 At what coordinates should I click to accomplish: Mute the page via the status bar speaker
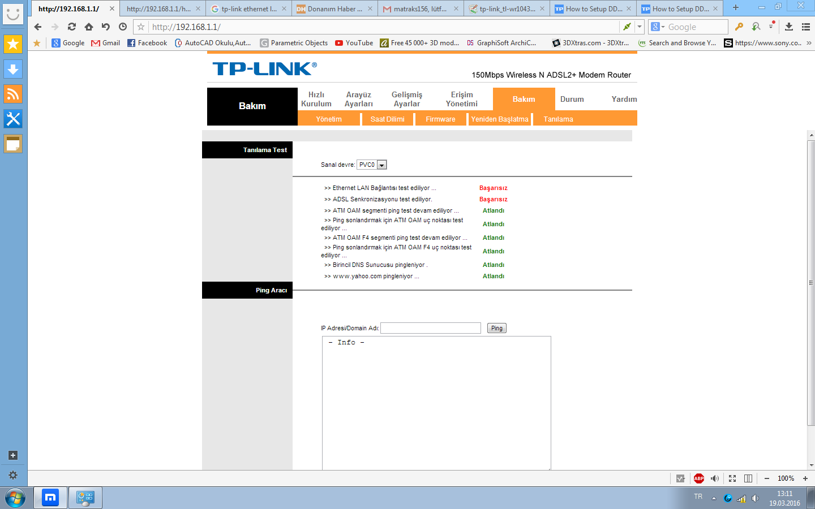tap(715, 478)
